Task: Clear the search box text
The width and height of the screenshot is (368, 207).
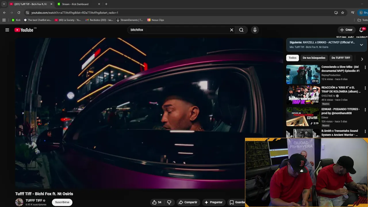Action: tap(231, 30)
